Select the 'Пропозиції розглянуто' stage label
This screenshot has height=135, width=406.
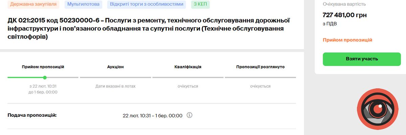[260, 67]
